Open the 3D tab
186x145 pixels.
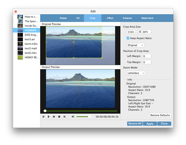coord(78,18)
